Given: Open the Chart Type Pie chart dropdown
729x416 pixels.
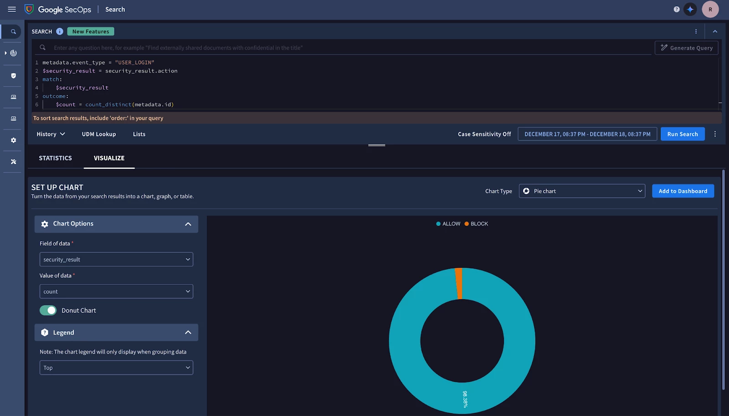Looking at the screenshot, I should (x=582, y=191).
